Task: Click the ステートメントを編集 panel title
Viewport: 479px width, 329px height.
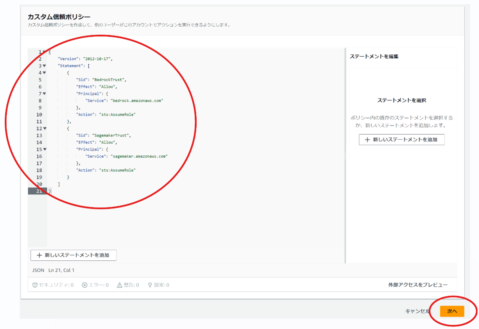Action: (374, 56)
